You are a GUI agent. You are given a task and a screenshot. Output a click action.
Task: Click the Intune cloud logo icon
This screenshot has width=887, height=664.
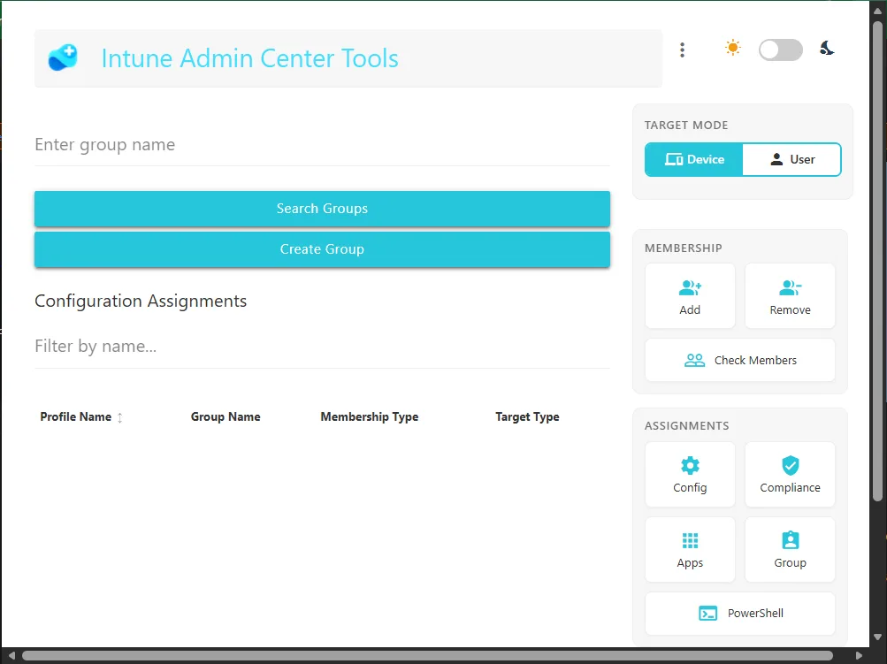63,57
